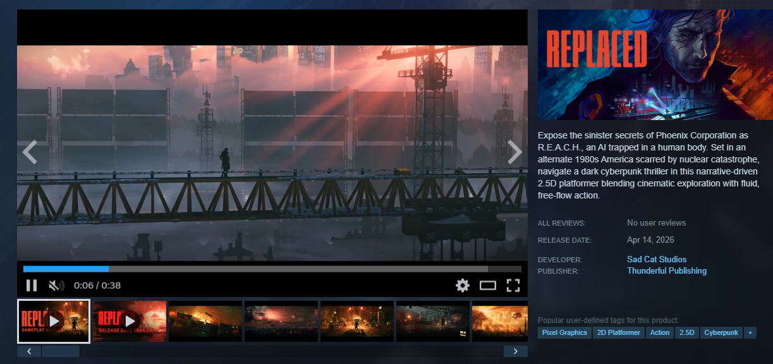This screenshot has height=364, width=773.
Task: Click the 0:06 / 0:38 time display
Action: coord(97,285)
